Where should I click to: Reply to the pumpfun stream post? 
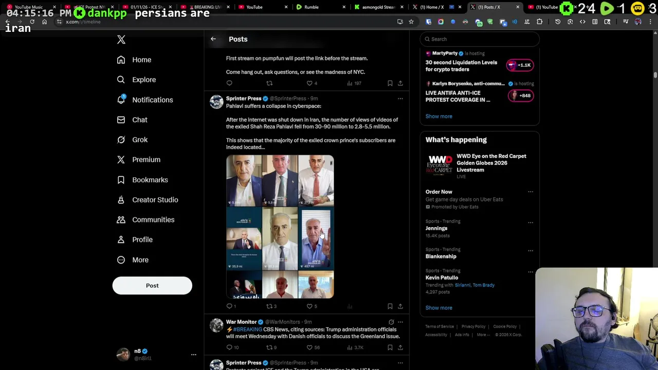[229, 83]
